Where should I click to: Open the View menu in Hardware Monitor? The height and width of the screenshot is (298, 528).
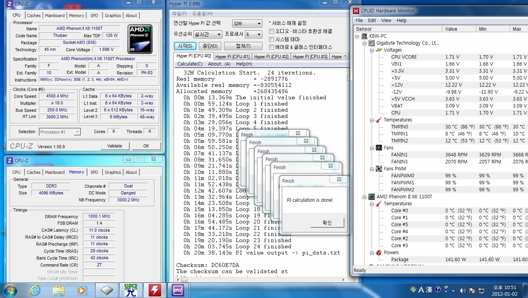386,21
